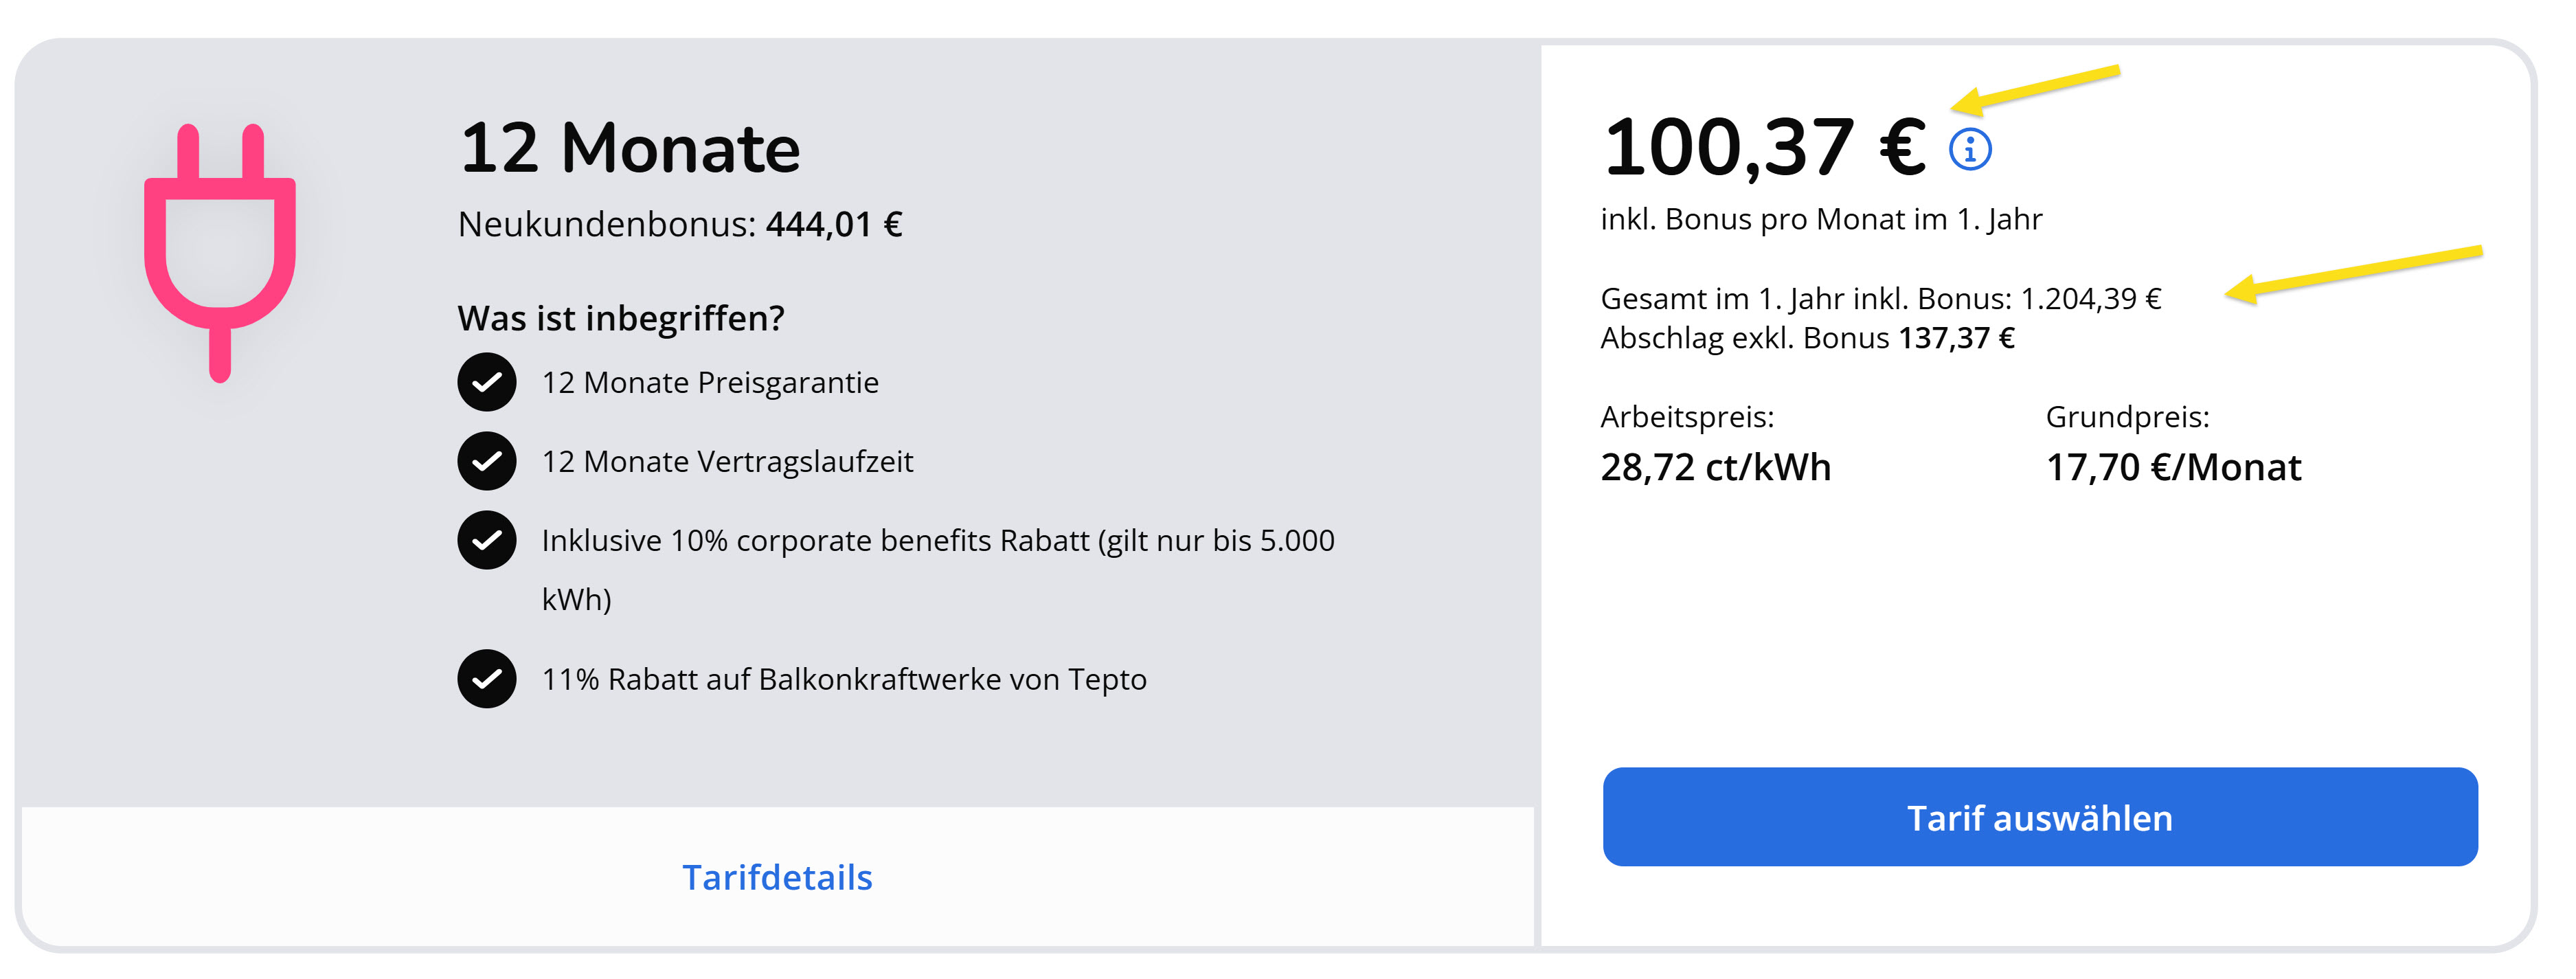Screen dimensions: 2576x979
Task: Click the pink power plug icon
Action: tap(220, 250)
